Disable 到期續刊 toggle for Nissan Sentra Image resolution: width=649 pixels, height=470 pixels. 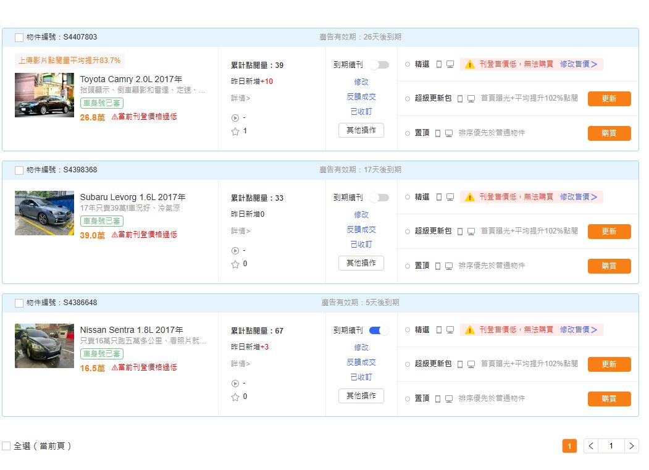click(379, 330)
